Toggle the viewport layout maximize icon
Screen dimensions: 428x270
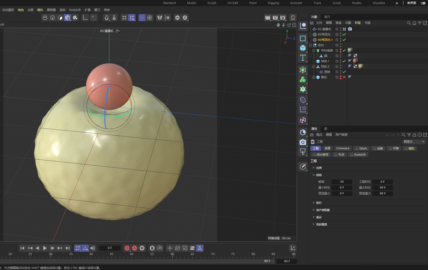click(x=294, y=25)
